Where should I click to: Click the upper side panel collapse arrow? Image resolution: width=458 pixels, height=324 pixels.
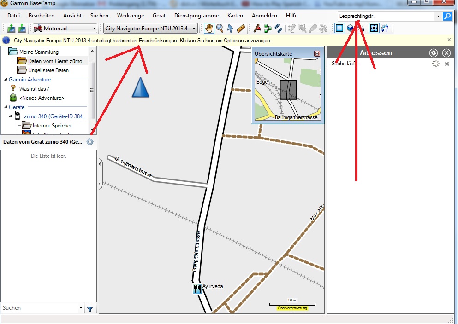tap(100, 164)
